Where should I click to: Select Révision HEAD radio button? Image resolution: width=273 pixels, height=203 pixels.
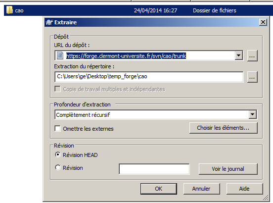[58, 155]
